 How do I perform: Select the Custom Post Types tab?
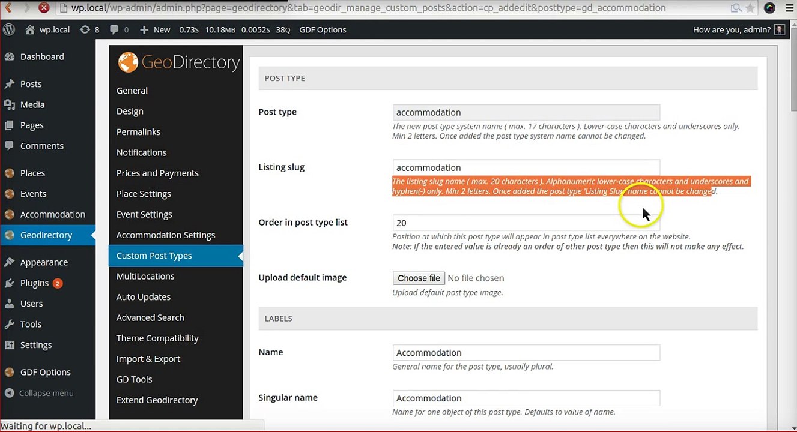[176, 256]
